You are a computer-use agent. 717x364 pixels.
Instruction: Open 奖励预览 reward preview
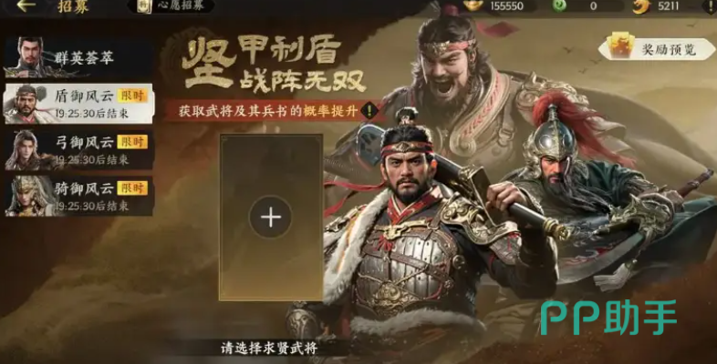click(657, 48)
